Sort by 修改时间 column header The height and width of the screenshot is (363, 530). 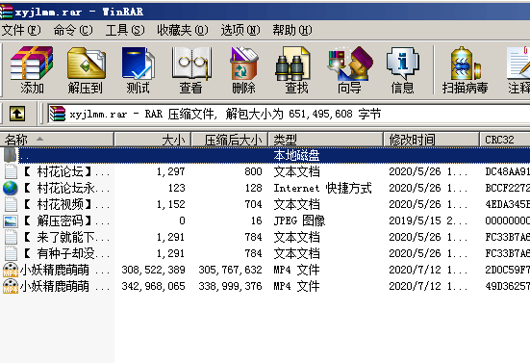pos(431,140)
